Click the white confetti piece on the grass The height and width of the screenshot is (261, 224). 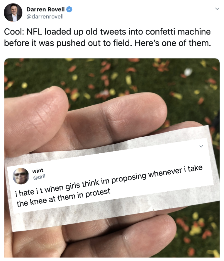click(x=188, y=72)
